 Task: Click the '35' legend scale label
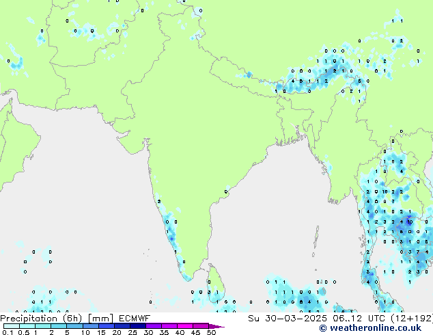coord(164,332)
